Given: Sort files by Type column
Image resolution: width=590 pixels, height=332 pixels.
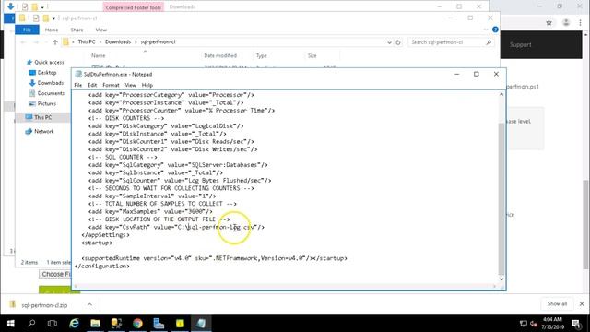Looking at the screenshot, I should pos(262,55).
